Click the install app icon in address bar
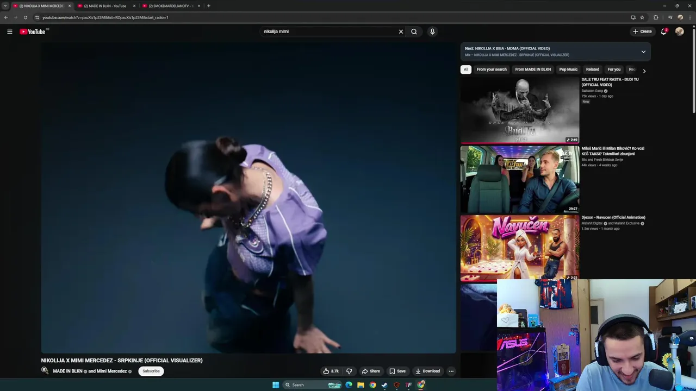Image resolution: width=696 pixels, height=391 pixels. tap(633, 17)
